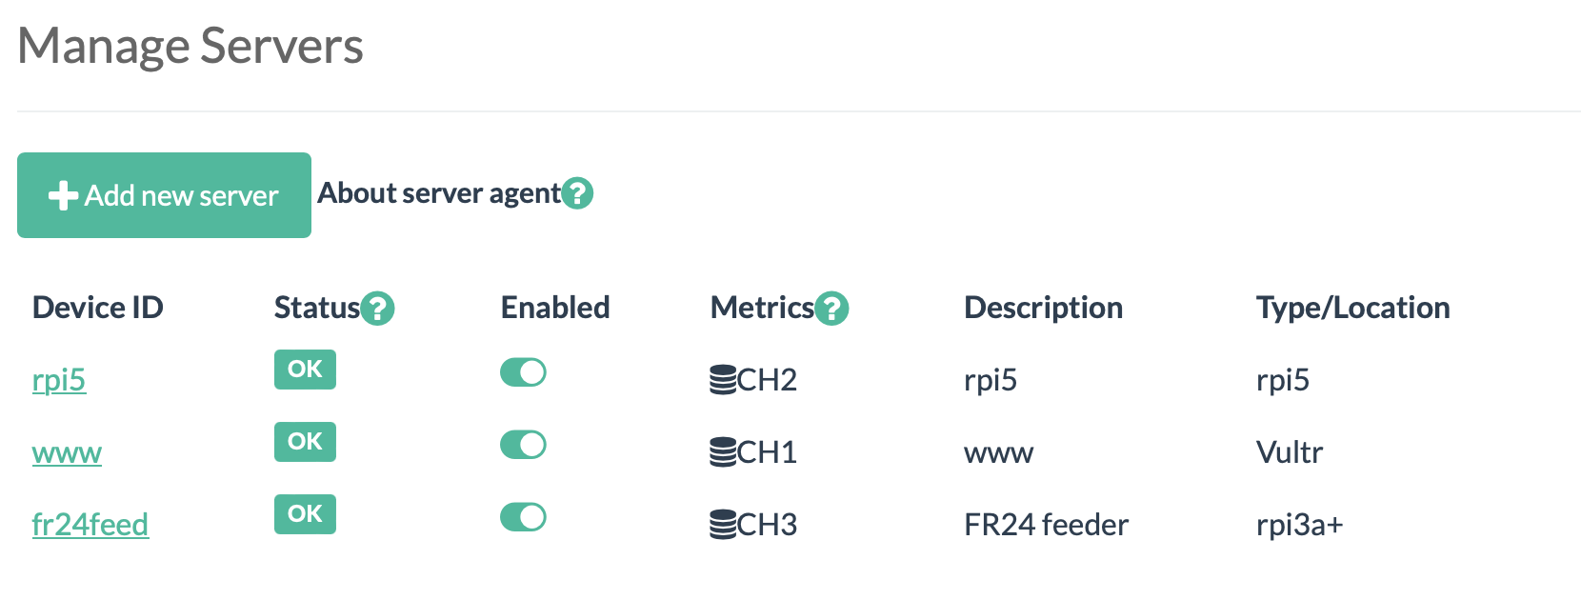Click the About server agent help icon

[579, 192]
